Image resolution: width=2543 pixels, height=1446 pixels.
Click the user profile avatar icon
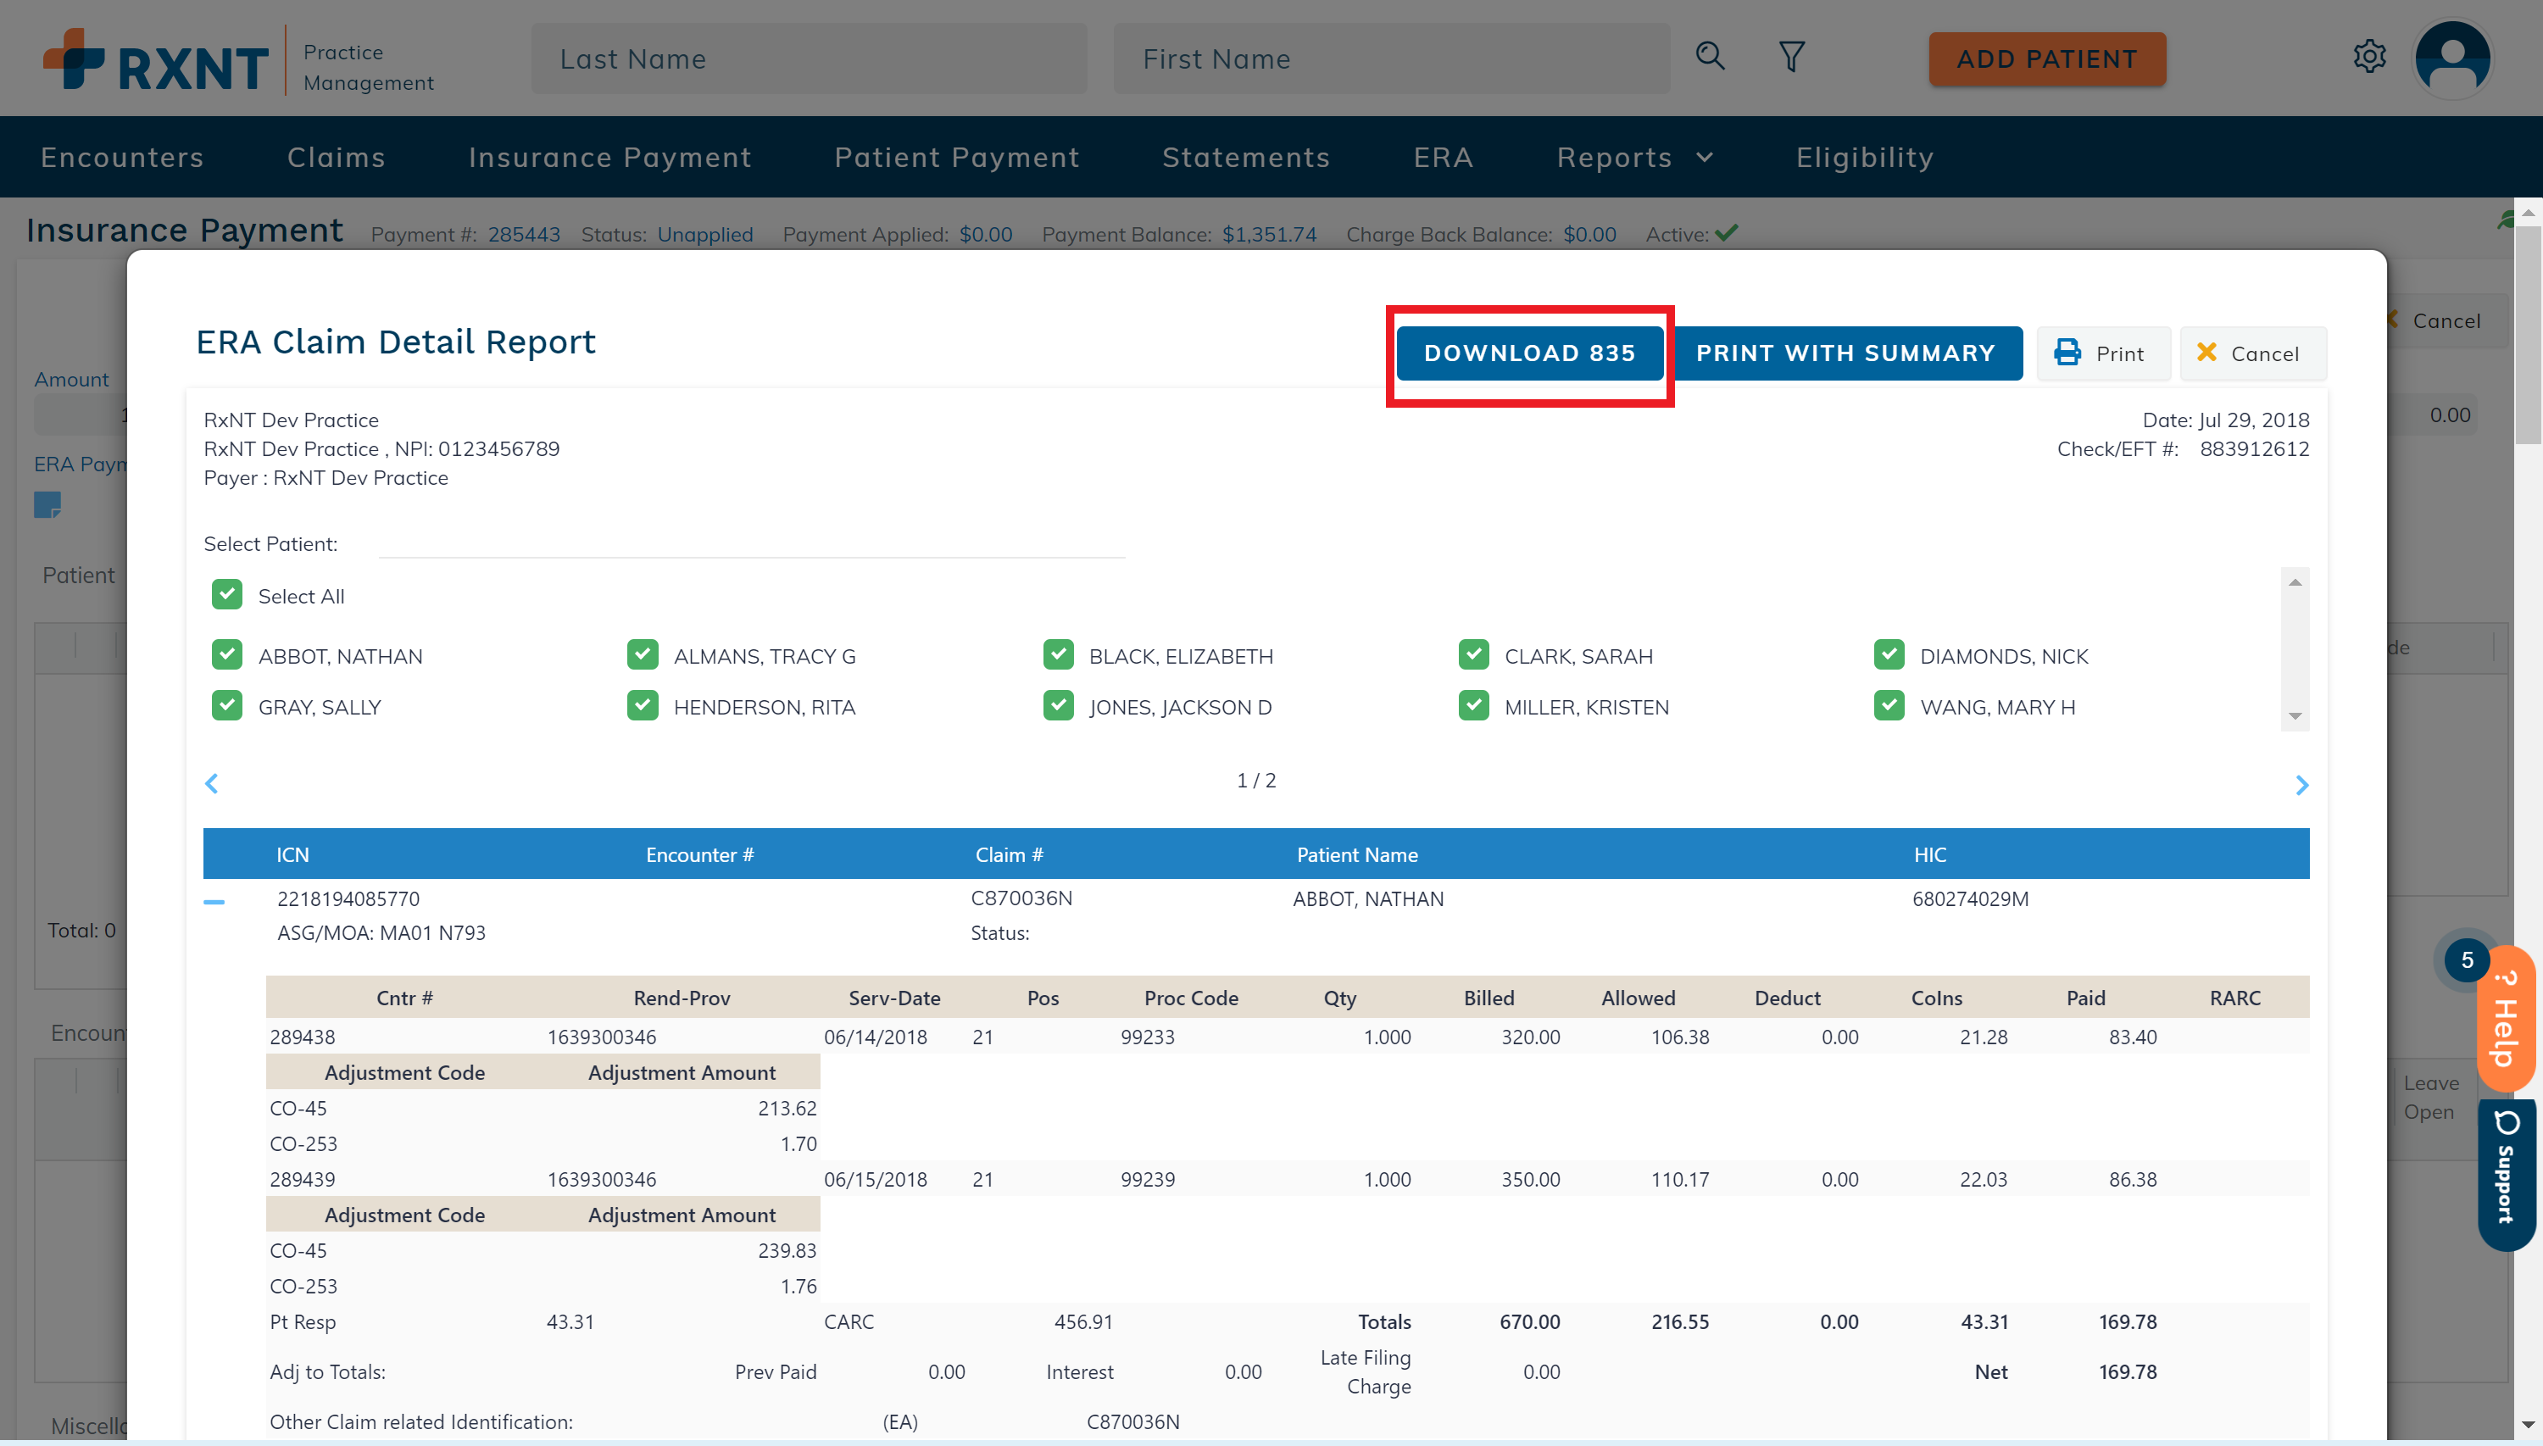(2451, 58)
